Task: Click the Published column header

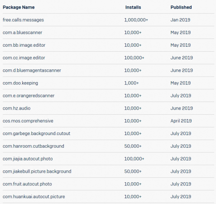Action: click(x=181, y=7)
